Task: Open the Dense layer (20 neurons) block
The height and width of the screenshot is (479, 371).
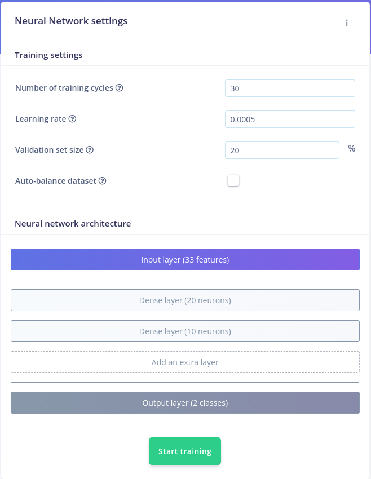Action: [x=185, y=300]
